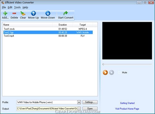Expand the Profile dropdown arrow
Screen dimensions: 155x114
pos(79,102)
